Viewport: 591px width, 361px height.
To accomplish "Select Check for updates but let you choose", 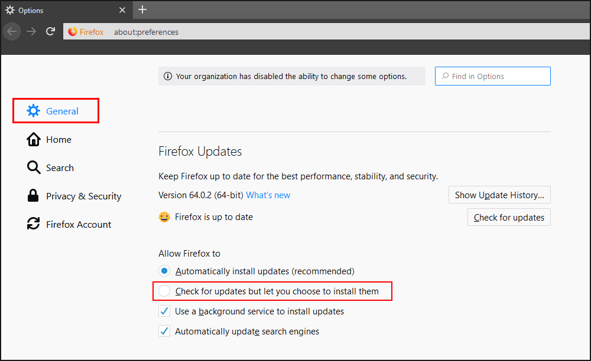I will tap(164, 291).
